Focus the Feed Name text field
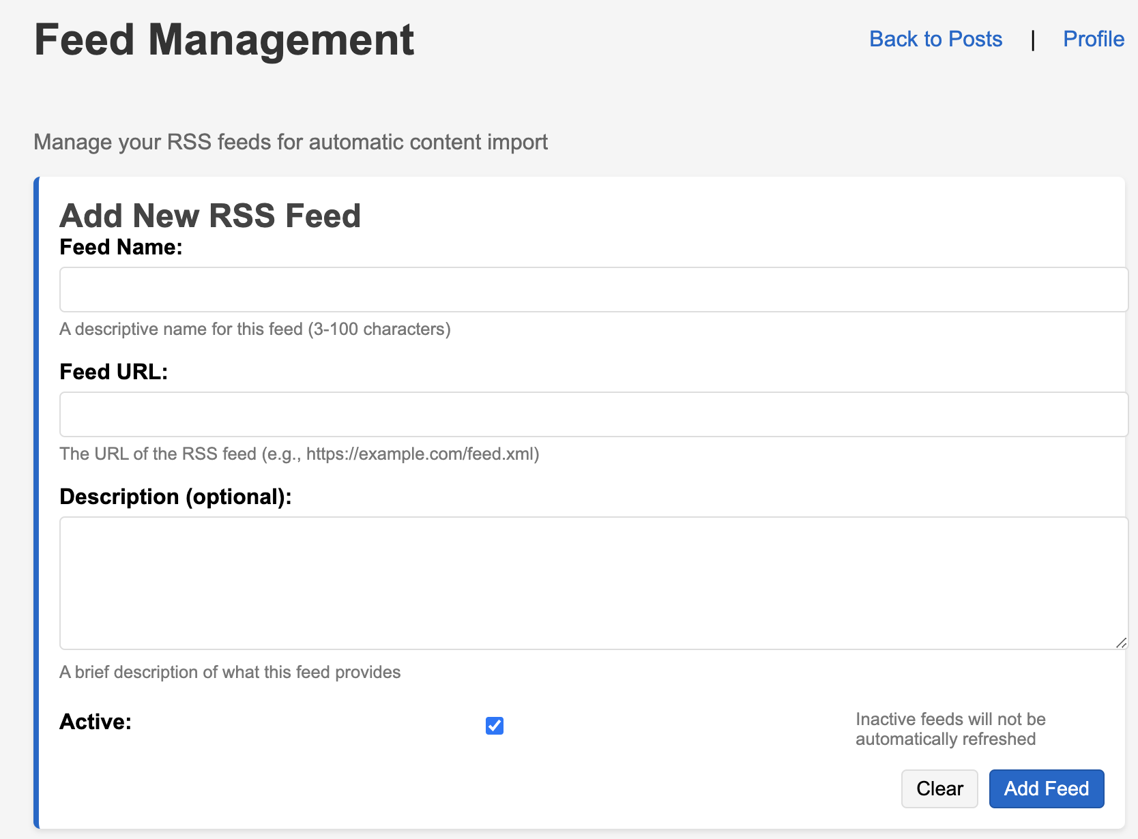The image size is (1138, 839). click(593, 290)
